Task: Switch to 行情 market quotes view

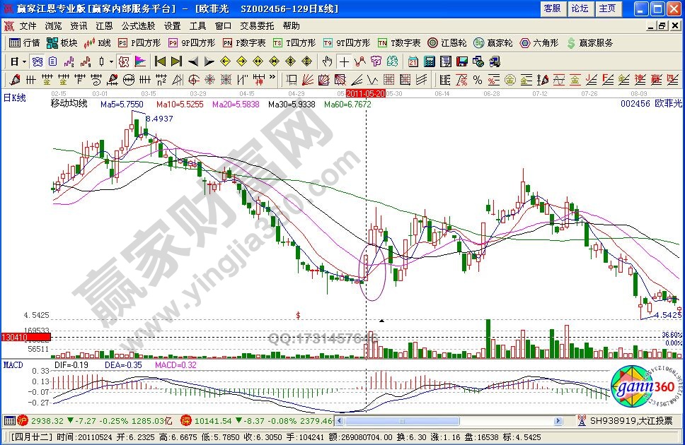Action: pyautogui.click(x=25, y=43)
